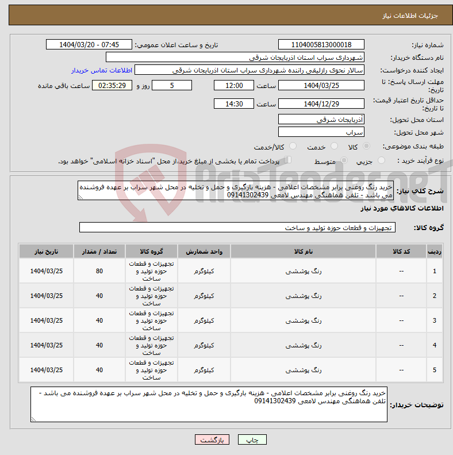
Task: Click quantity 40 in row 2
Action: [x=99, y=296]
